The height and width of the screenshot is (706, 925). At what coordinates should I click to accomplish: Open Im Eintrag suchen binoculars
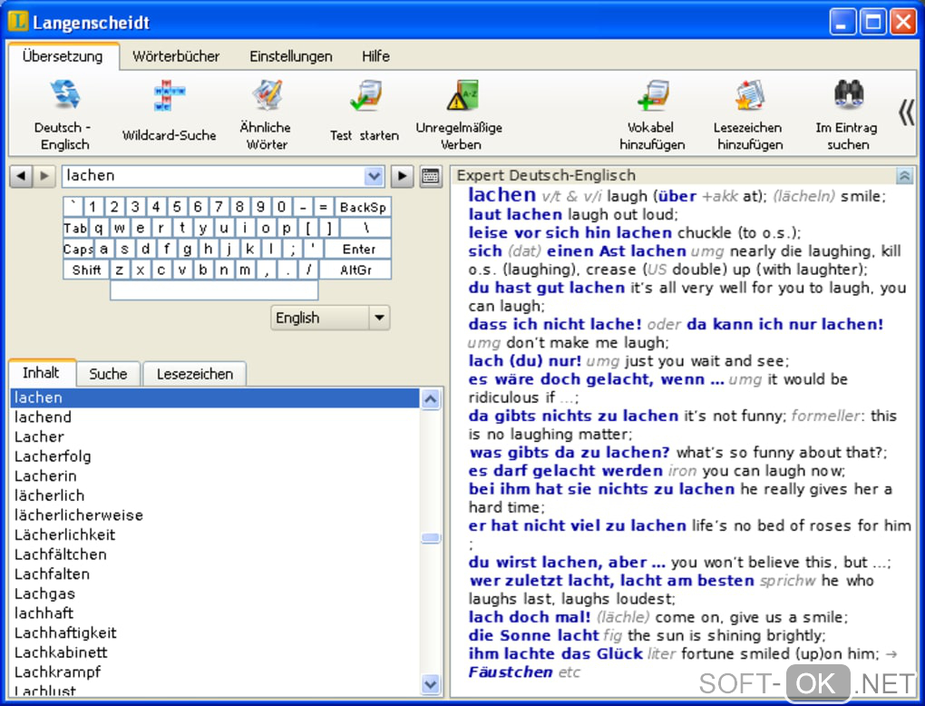click(848, 94)
